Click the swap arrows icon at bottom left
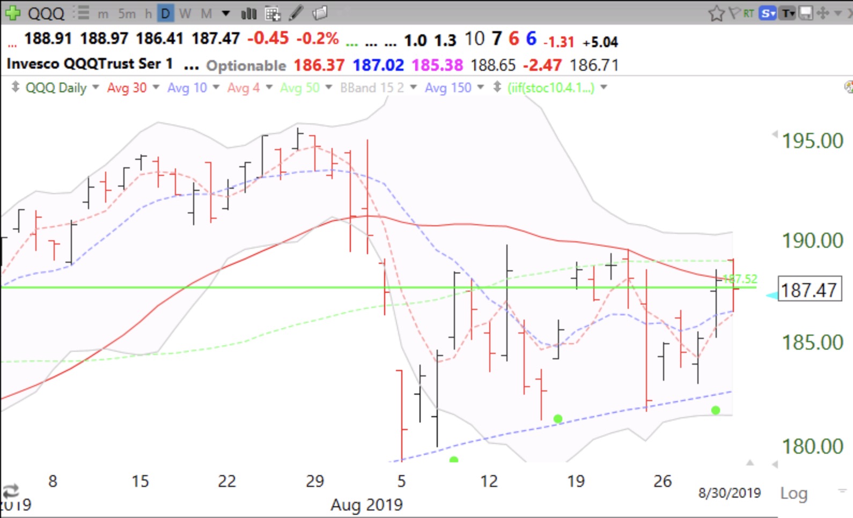 [x=11, y=490]
